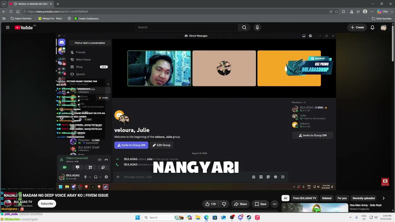Click Discord share screen button

[x=77, y=167]
